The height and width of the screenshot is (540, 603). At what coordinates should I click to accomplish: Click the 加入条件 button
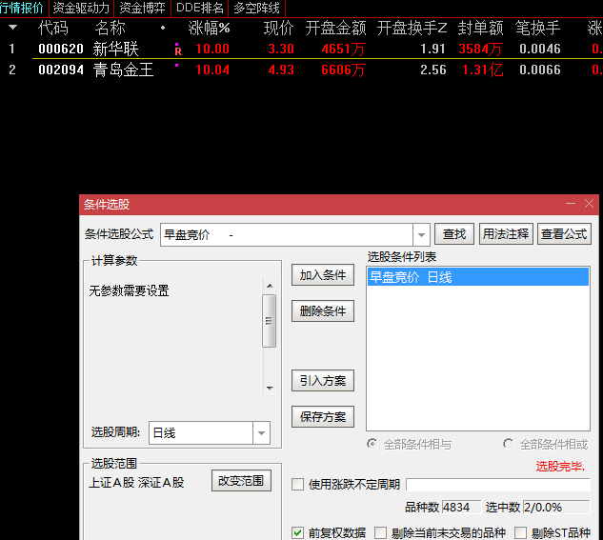322,275
